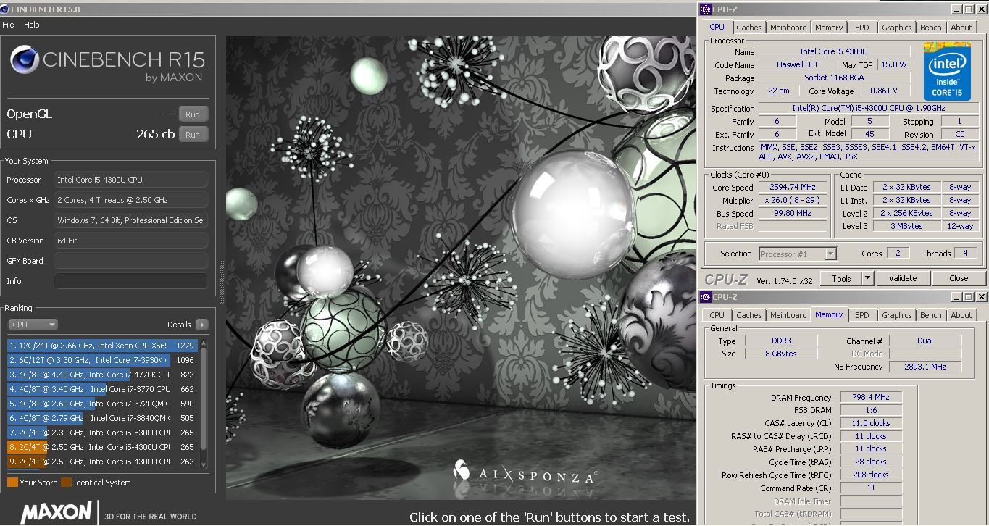
Task: Open the File menu in Cinebench
Action: [8, 25]
